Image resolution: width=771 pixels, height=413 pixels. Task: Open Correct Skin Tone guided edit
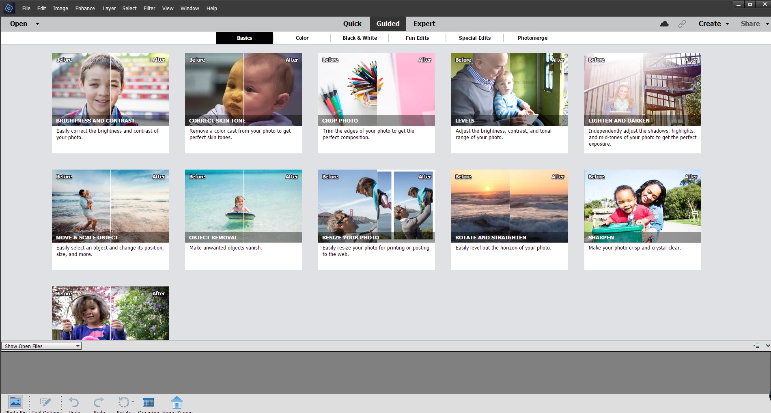[243, 103]
